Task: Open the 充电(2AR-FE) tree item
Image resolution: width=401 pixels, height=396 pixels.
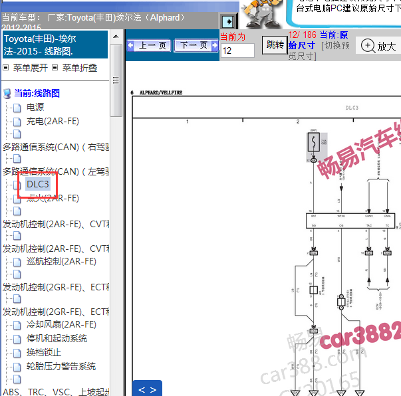Action: point(53,121)
